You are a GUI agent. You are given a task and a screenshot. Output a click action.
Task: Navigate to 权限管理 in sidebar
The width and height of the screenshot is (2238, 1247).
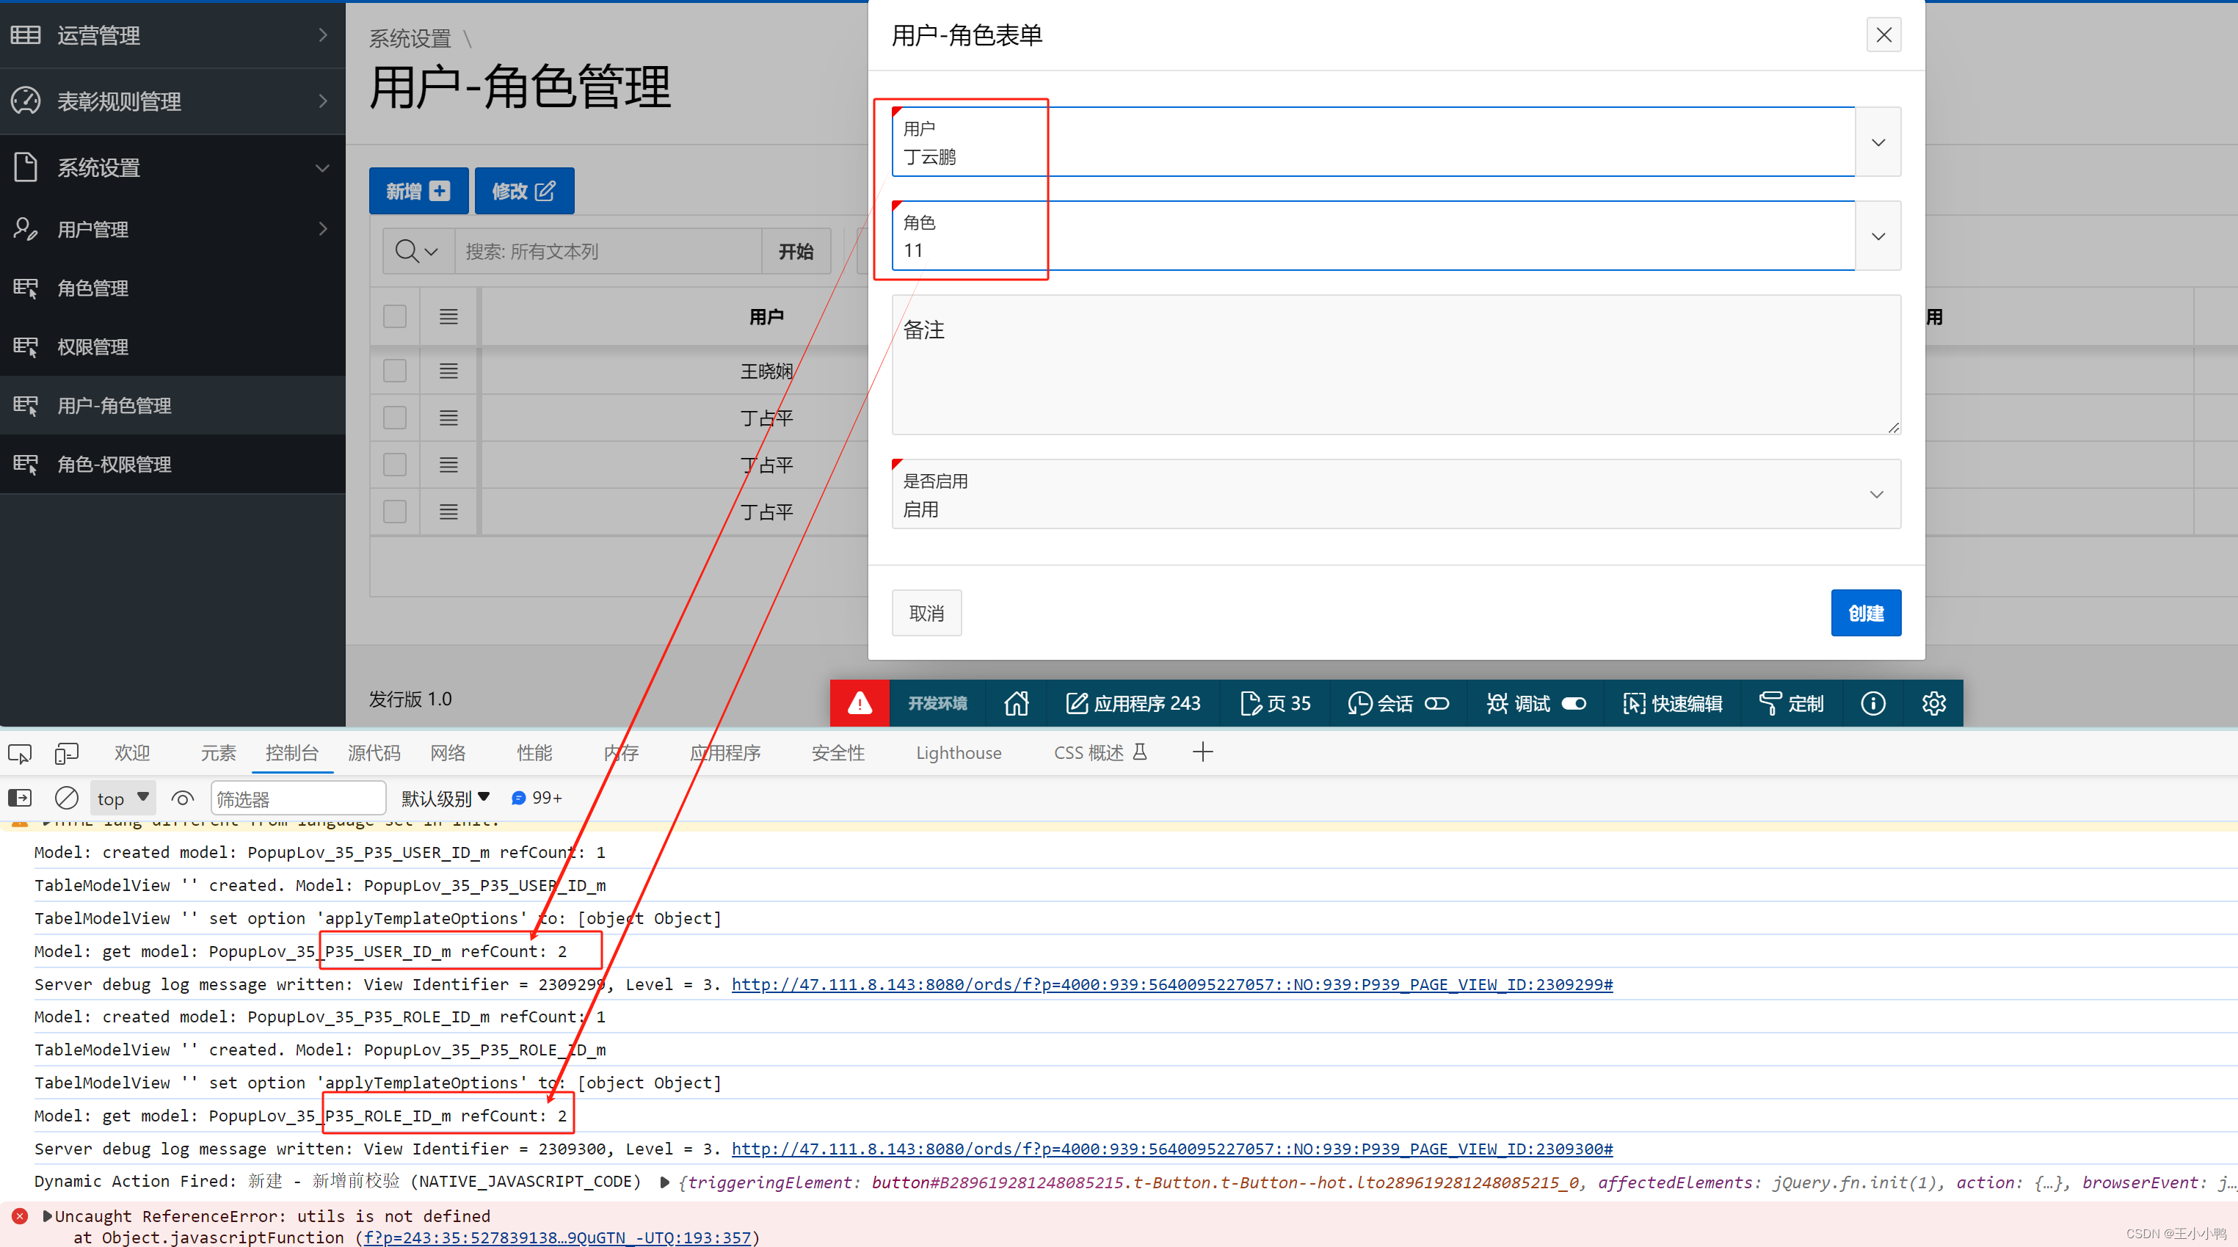173,346
